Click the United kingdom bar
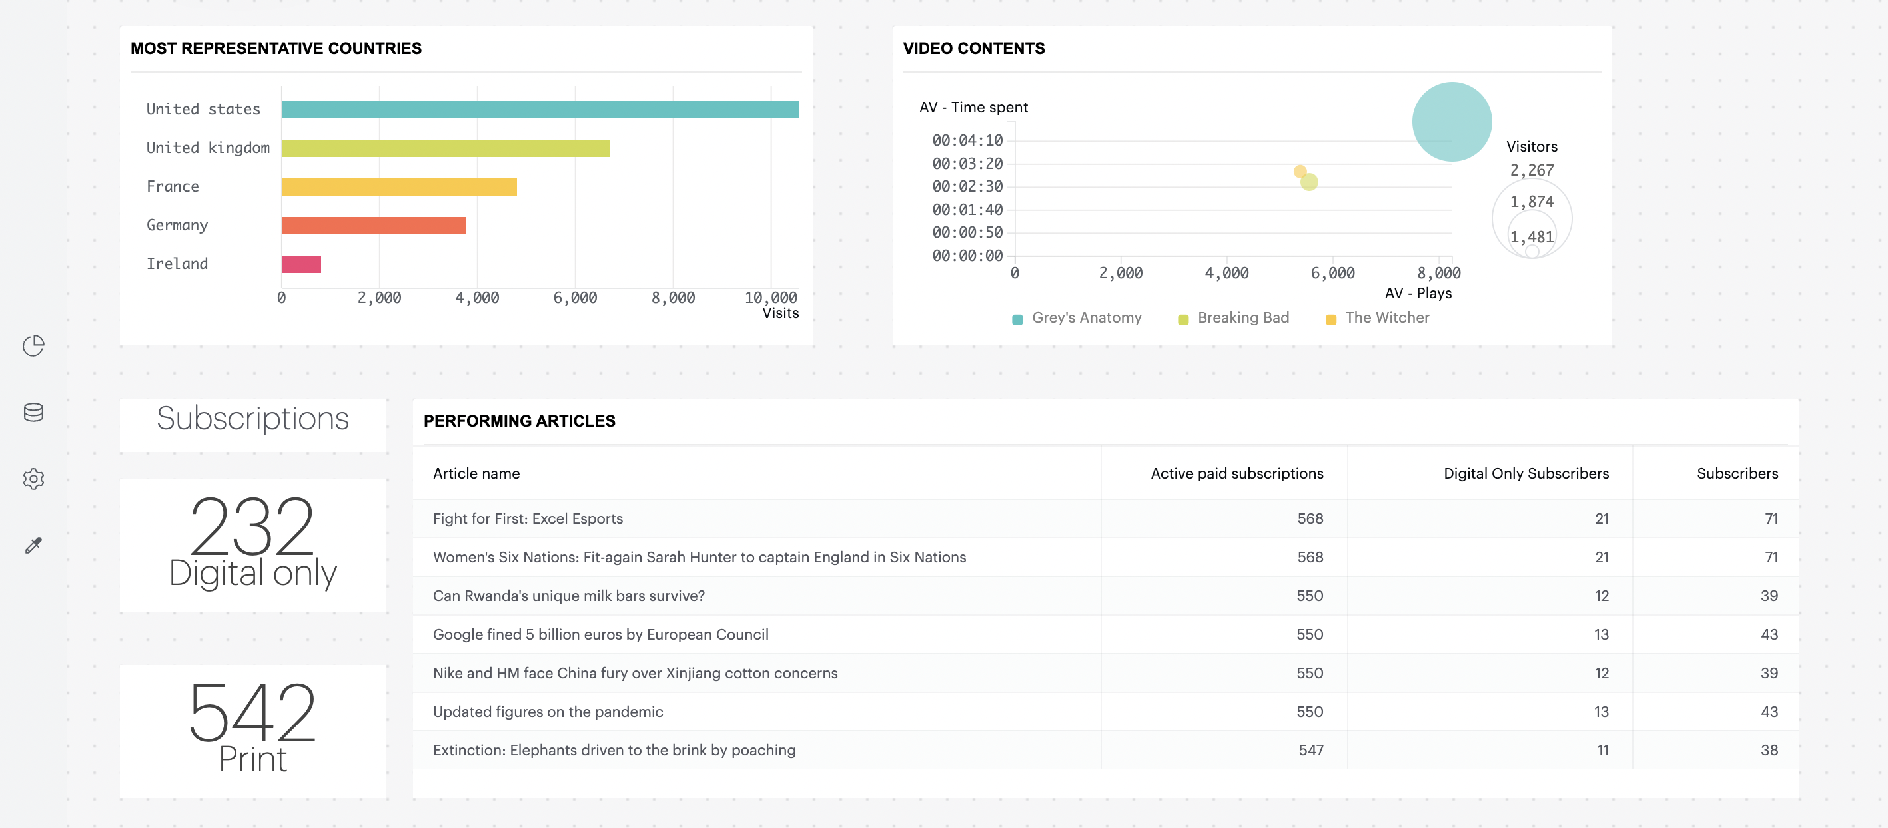Screen dimensions: 1888x828 pyautogui.click(x=446, y=148)
